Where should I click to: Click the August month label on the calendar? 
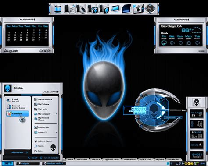pyautogui.click(x=11, y=51)
